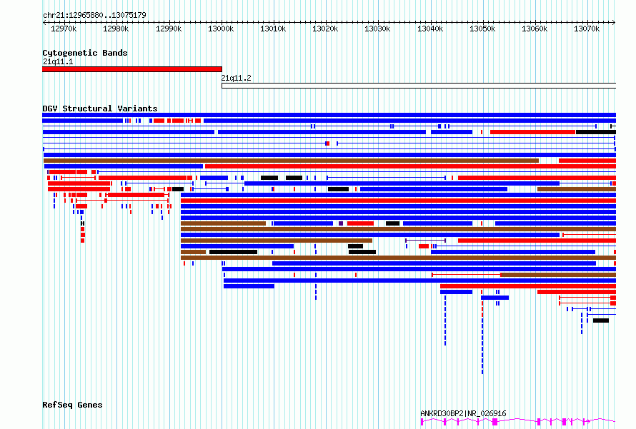636x429 pixels.
Task: Click the chr21:12965880..13075179 coordinate label
Action: click(94, 15)
